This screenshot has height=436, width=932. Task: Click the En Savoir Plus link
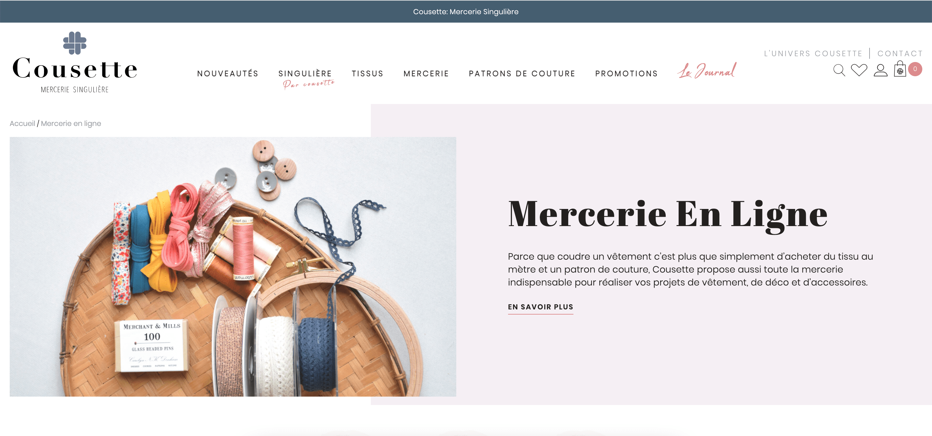click(540, 307)
